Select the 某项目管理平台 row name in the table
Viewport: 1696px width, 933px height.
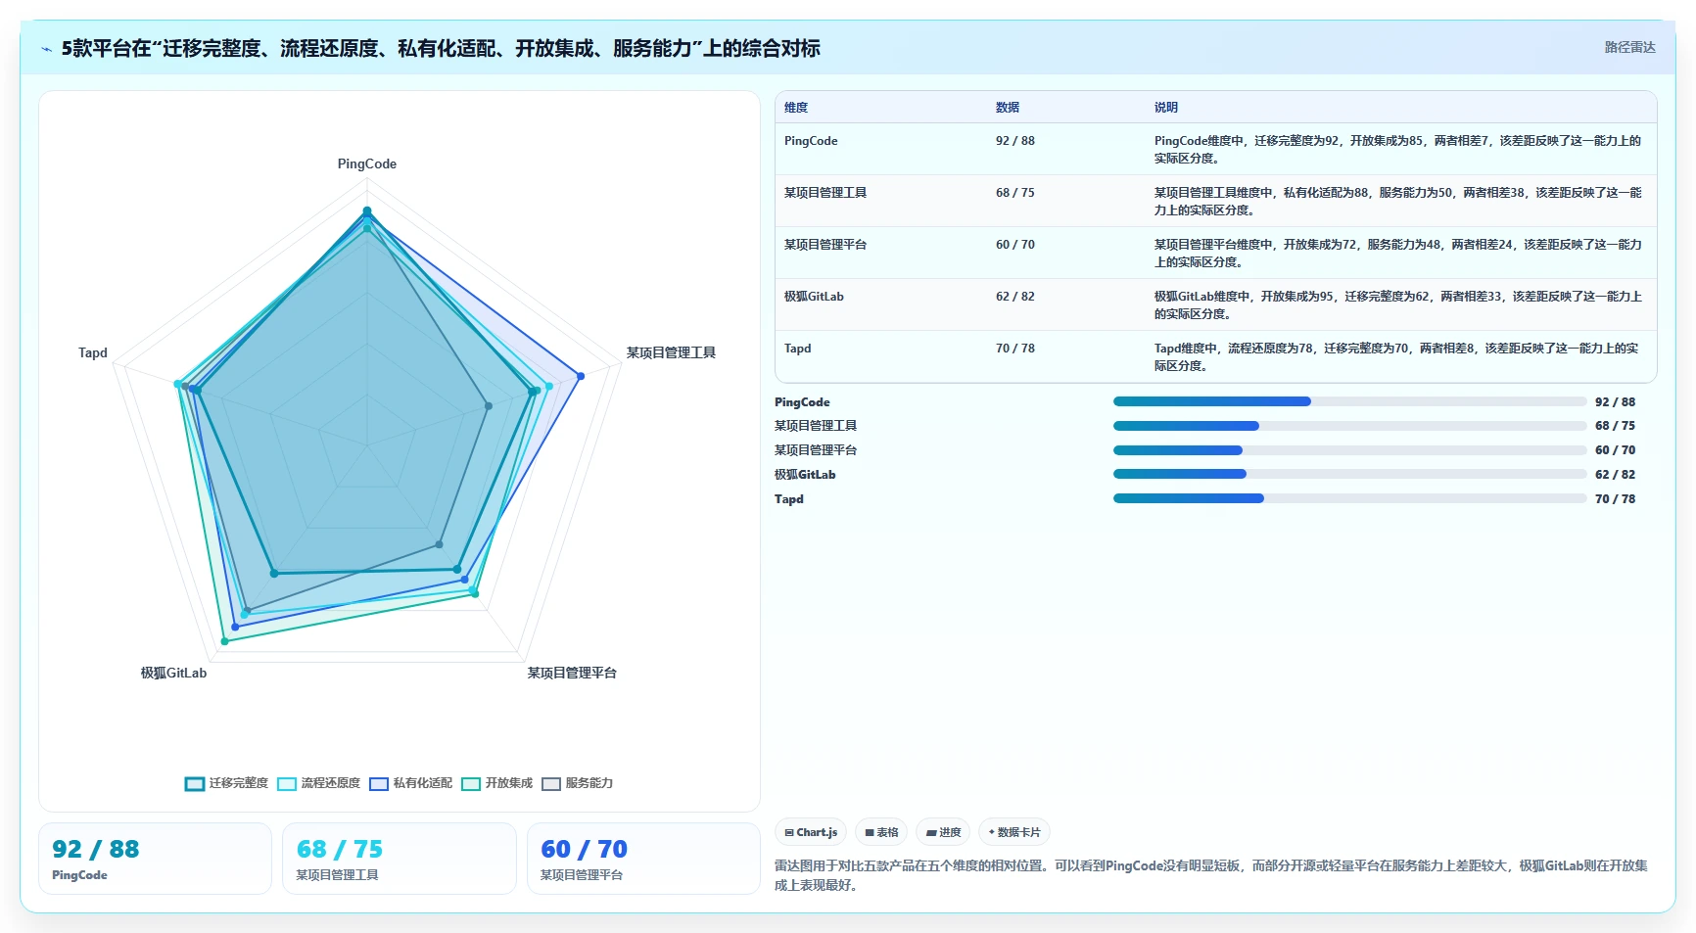825,245
